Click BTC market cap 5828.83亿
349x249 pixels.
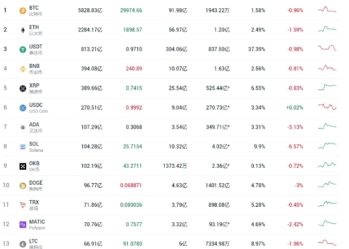click(90, 10)
